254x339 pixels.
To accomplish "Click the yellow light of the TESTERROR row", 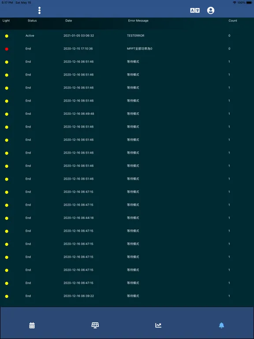I will pos(7,36).
